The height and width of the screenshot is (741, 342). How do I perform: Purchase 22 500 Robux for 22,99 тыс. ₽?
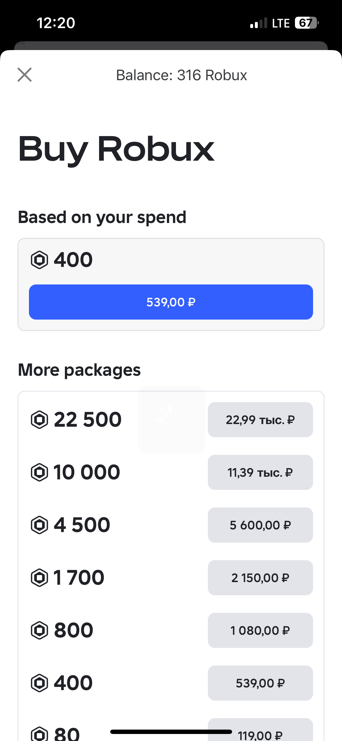(x=260, y=420)
